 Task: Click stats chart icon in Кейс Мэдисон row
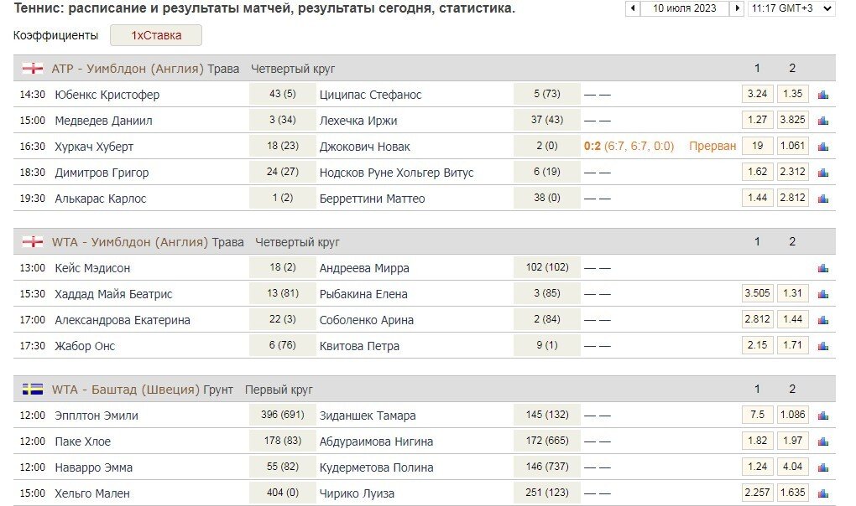tap(822, 268)
